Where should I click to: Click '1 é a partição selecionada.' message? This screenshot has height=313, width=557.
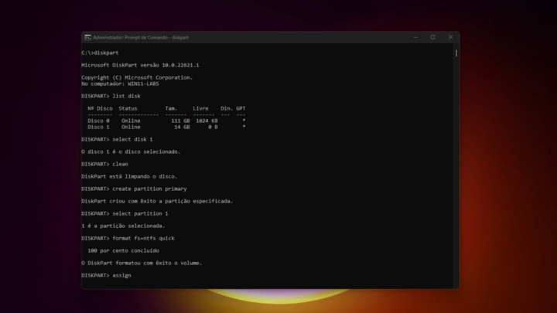coord(123,226)
